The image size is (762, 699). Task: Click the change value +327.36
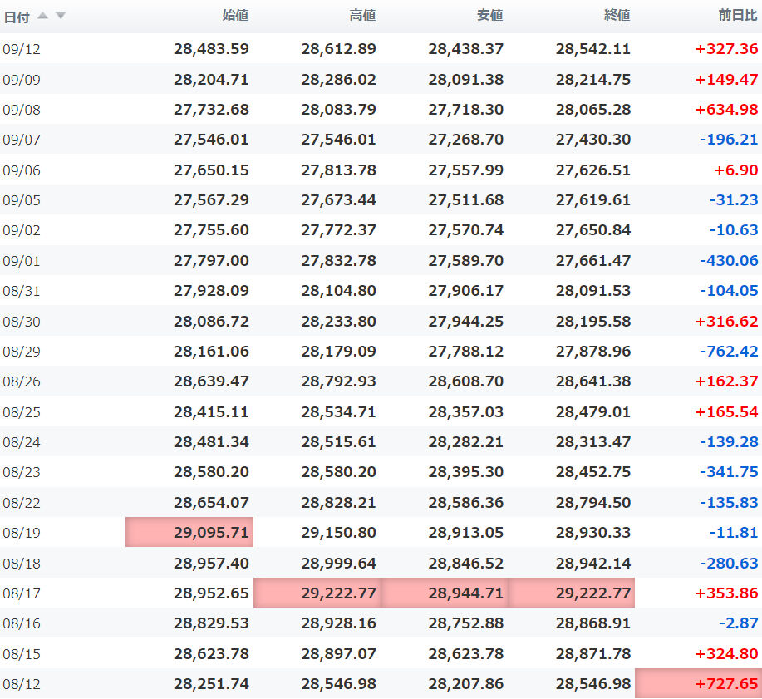click(x=726, y=48)
